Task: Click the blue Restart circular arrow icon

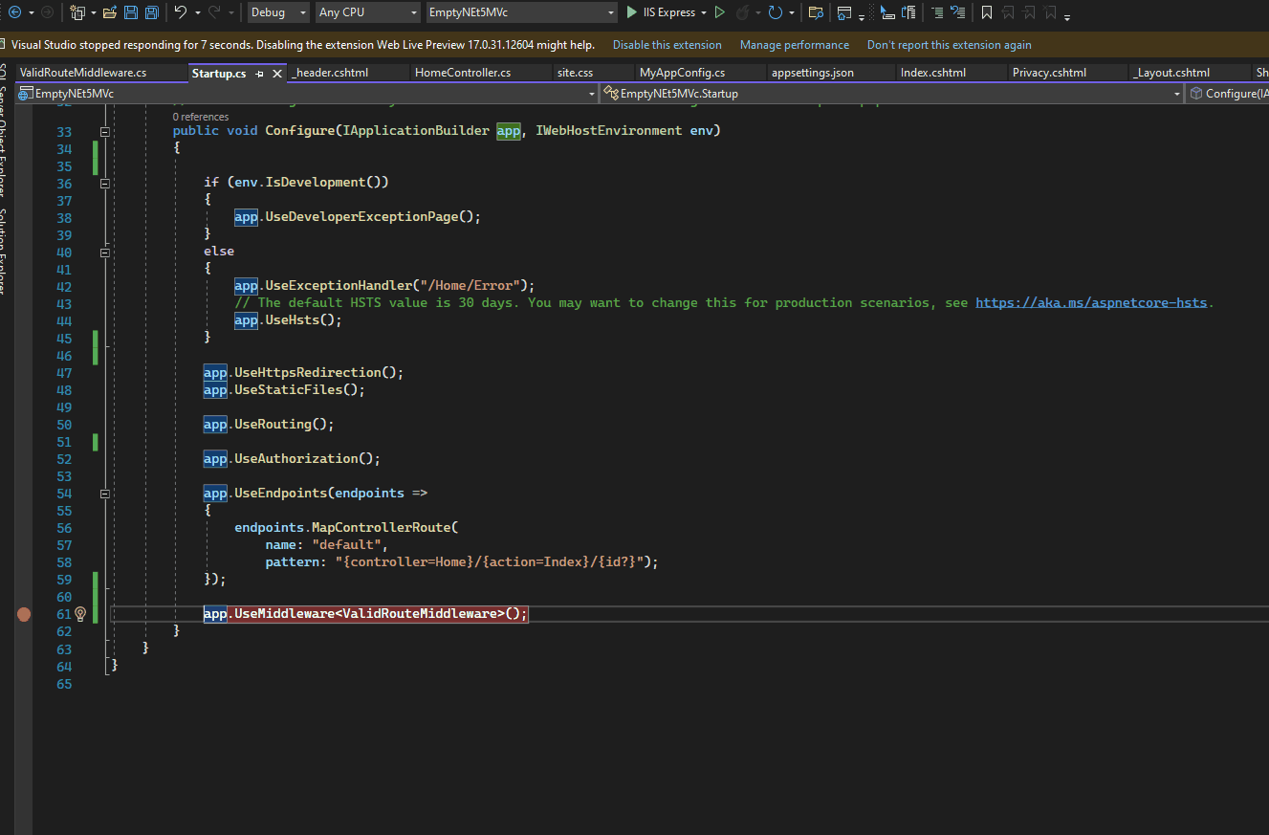Action: click(776, 12)
